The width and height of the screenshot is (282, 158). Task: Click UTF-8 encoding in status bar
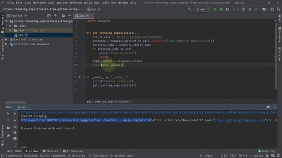coord(243,156)
